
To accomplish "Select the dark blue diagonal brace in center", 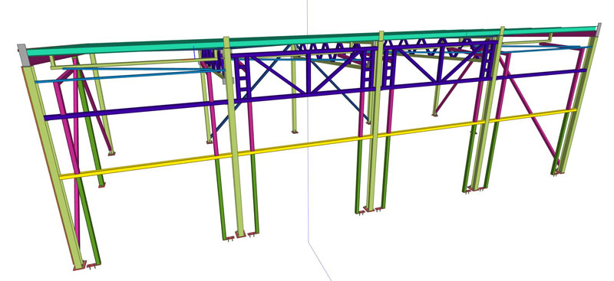I will click(340, 91).
